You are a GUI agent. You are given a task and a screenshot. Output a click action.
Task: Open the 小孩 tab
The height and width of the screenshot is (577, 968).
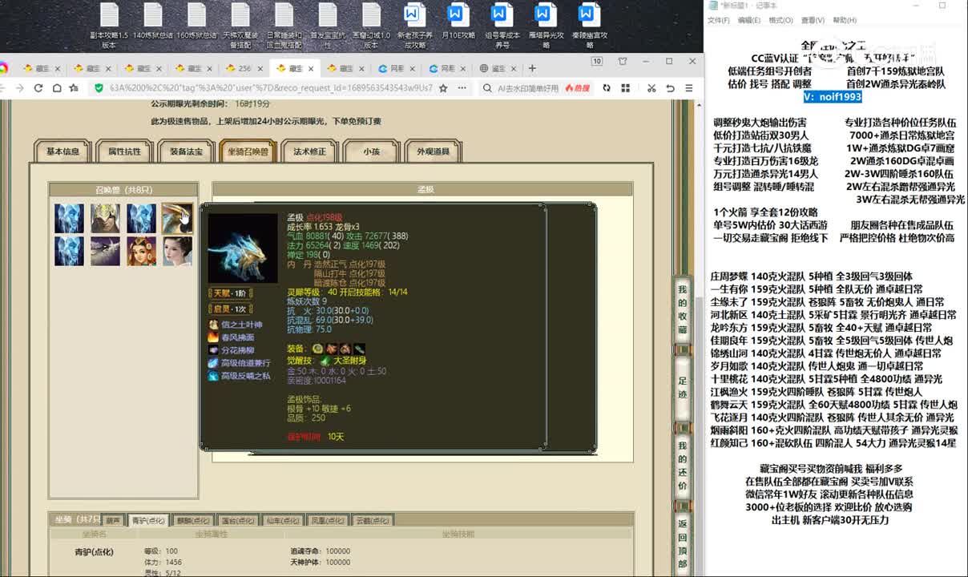[x=371, y=151]
